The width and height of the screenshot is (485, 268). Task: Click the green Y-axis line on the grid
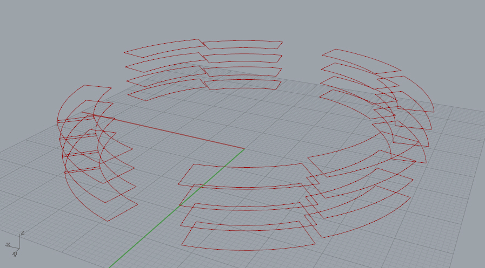tap(177, 209)
